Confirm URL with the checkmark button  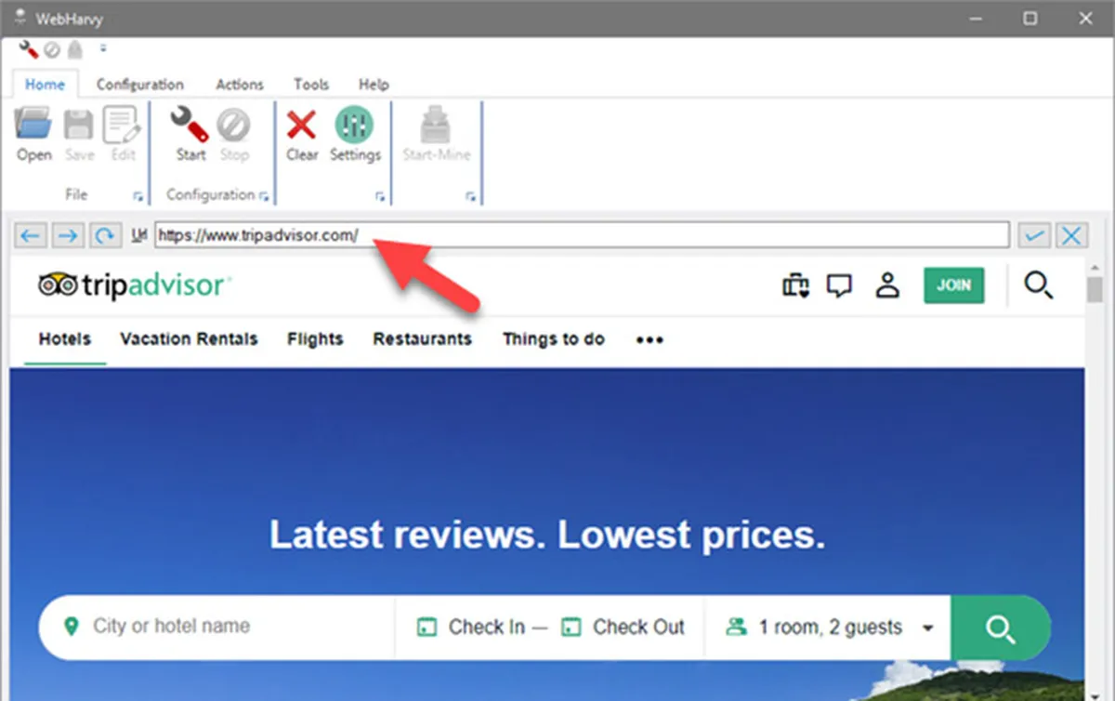[x=1033, y=235]
